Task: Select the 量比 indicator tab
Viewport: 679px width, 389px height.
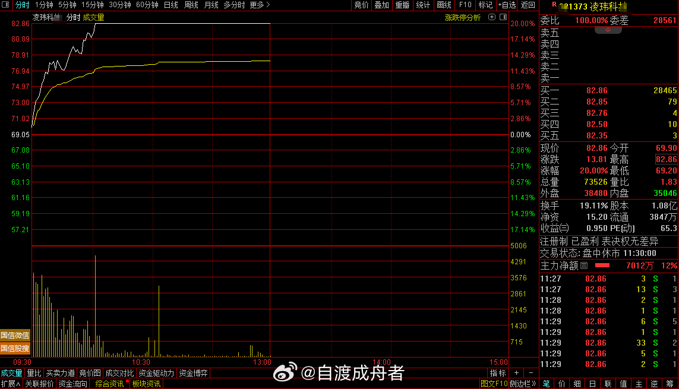Action: 34,373
